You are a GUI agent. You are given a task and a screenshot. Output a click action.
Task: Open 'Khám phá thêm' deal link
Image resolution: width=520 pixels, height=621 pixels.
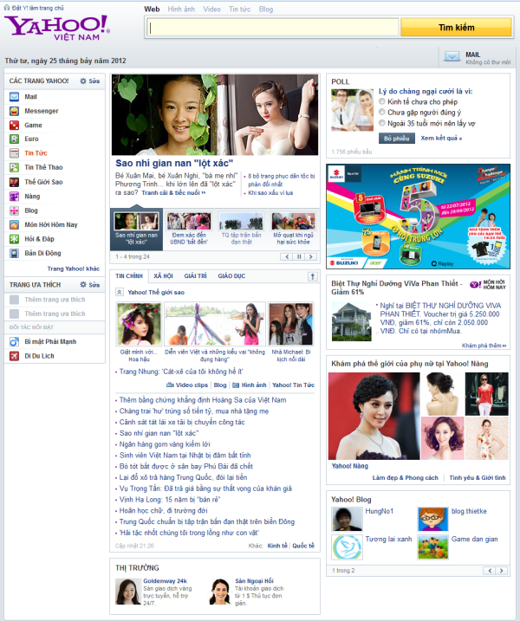484,346
